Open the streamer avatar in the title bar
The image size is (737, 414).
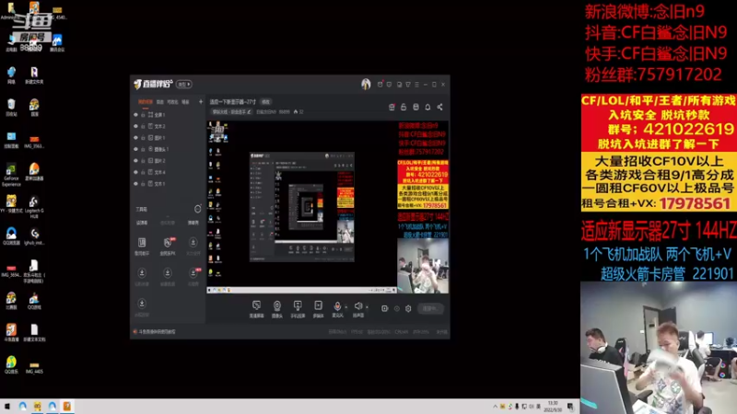(x=366, y=84)
